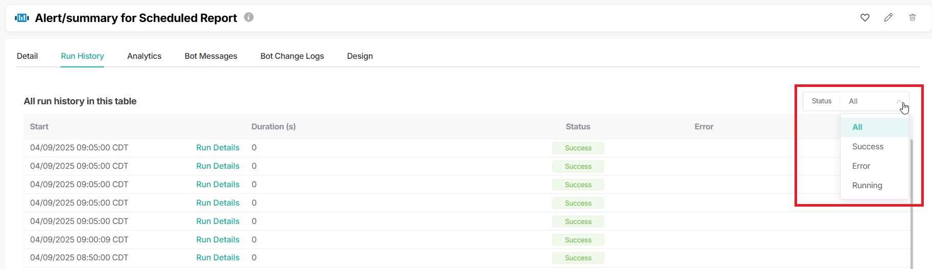Viewport: 932px width, 269px height.
Task: Choose Success from the Status filter list
Action: [867, 147]
